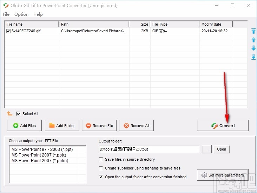The width and height of the screenshot is (257, 193).
Task: Sort by the File Type column header
Action: (x=175, y=24)
